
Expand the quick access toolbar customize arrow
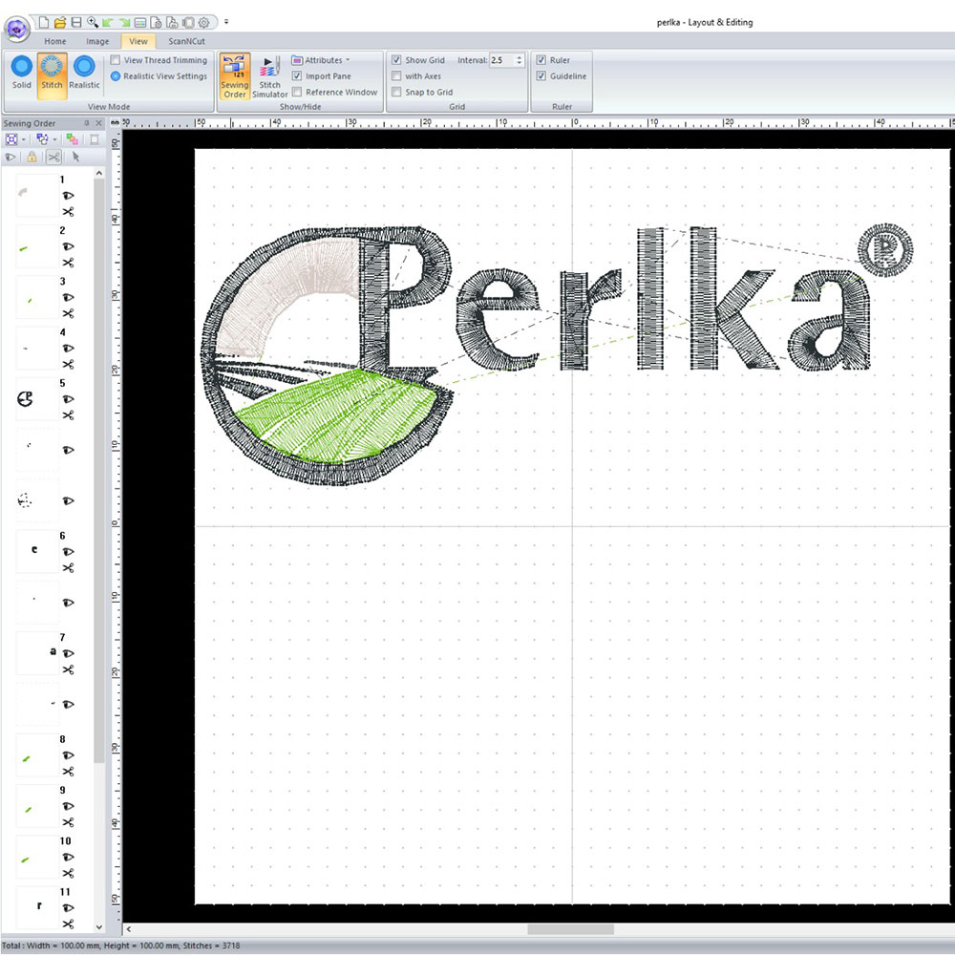coord(226,22)
